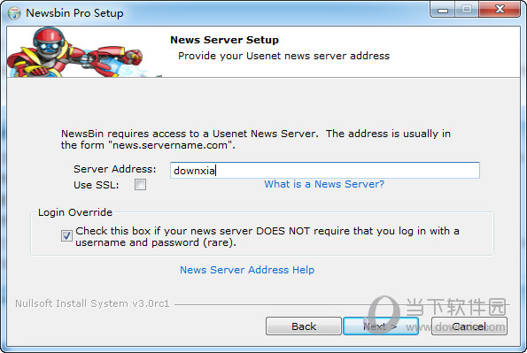Enable the Use SSL checkbox
The image size is (527, 353).
(x=140, y=184)
